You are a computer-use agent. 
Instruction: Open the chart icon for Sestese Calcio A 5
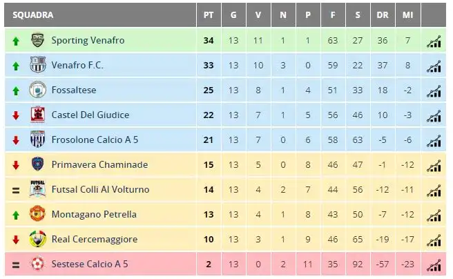[434, 265]
